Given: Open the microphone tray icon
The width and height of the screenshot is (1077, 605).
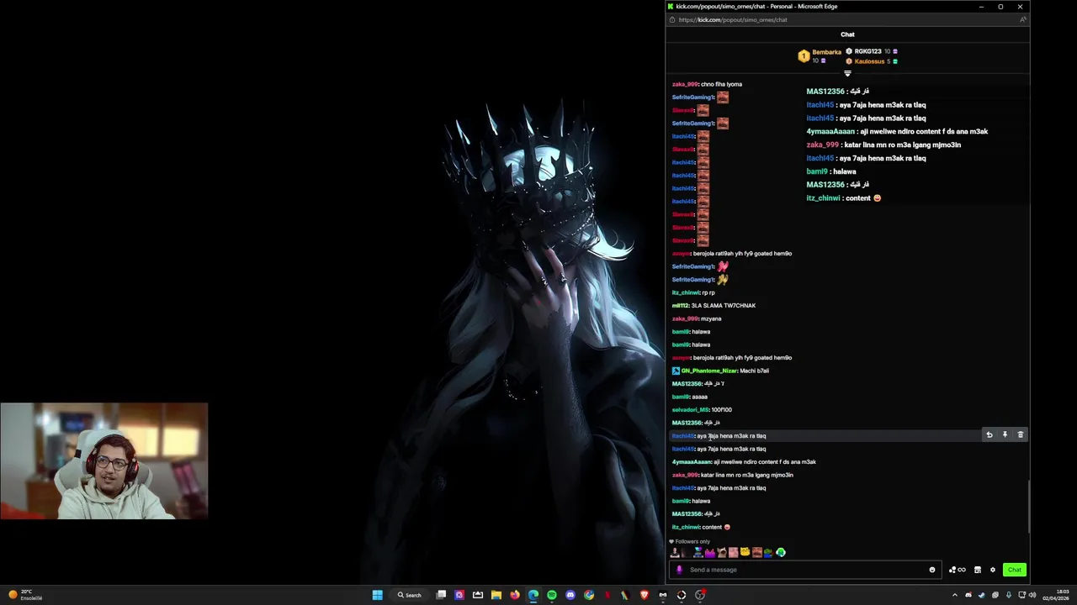Looking at the screenshot, I should point(1009,595).
